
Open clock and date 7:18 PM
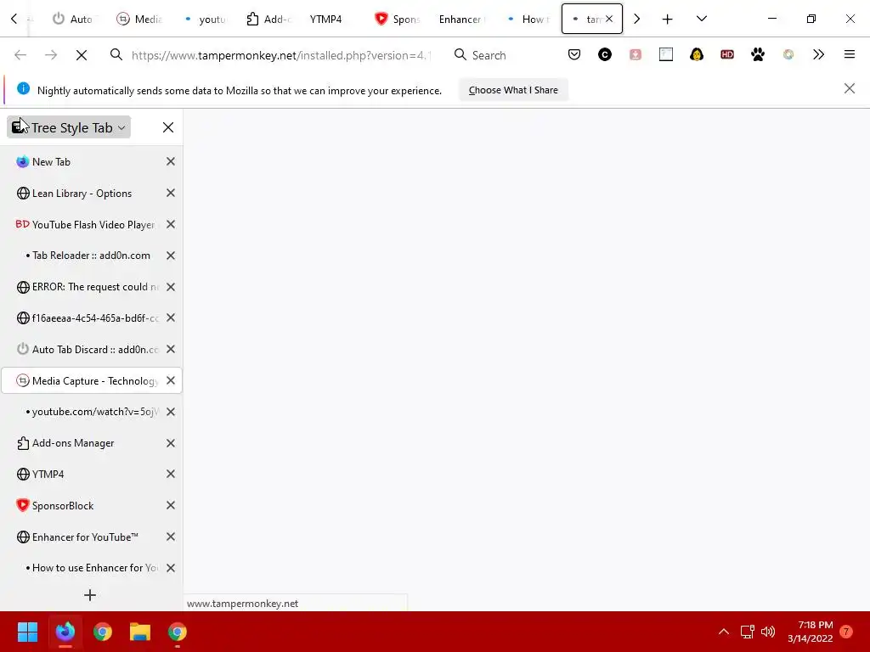(810, 632)
